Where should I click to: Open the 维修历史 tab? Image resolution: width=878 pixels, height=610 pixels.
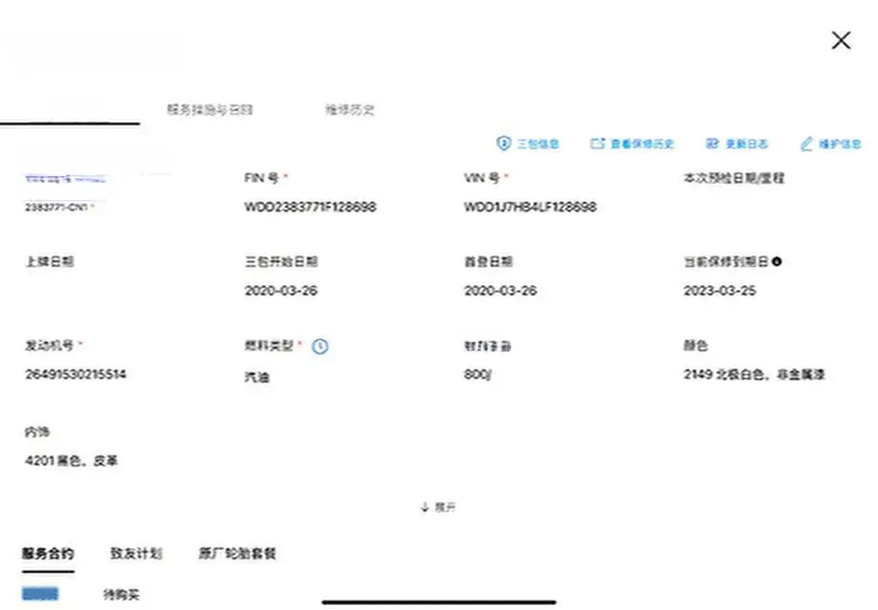pos(349,110)
